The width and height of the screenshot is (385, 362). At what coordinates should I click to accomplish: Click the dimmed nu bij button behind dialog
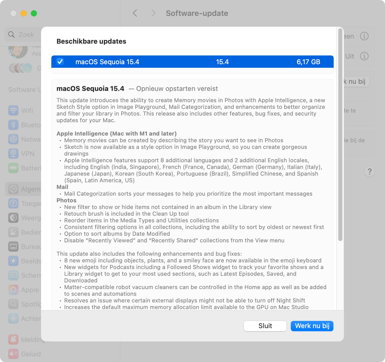click(356, 81)
